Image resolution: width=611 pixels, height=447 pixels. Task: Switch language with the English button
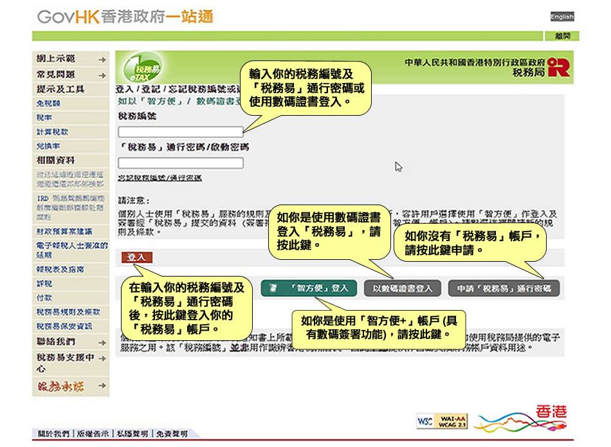tap(562, 17)
